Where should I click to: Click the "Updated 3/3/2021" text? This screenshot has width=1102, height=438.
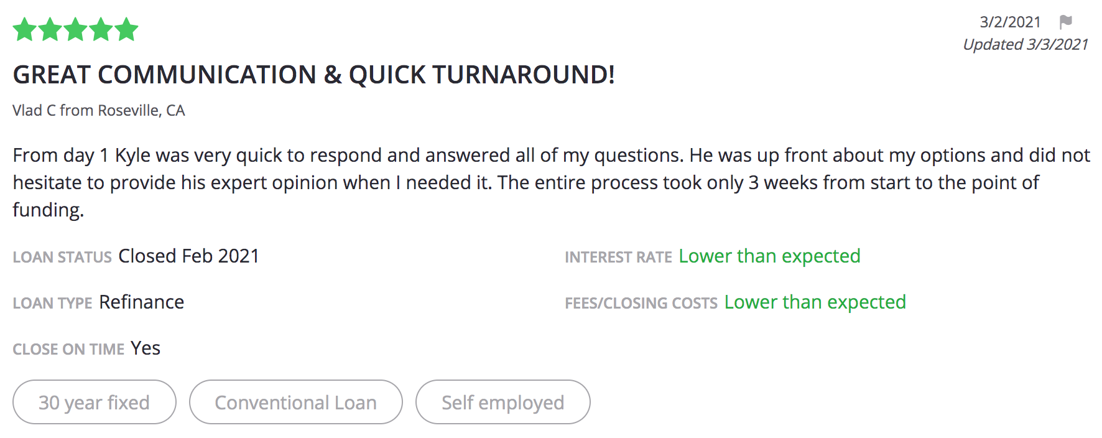[x=1026, y=45]
